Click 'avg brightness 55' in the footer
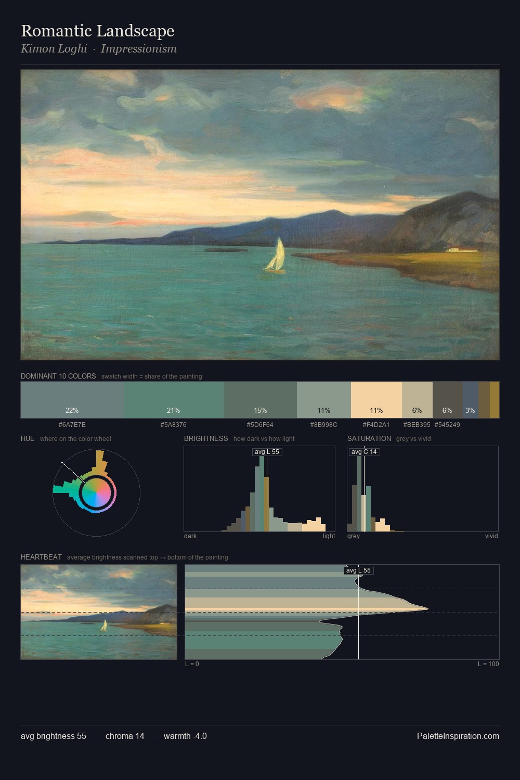This screenshot has height=780, width=520. click(54, 736)
